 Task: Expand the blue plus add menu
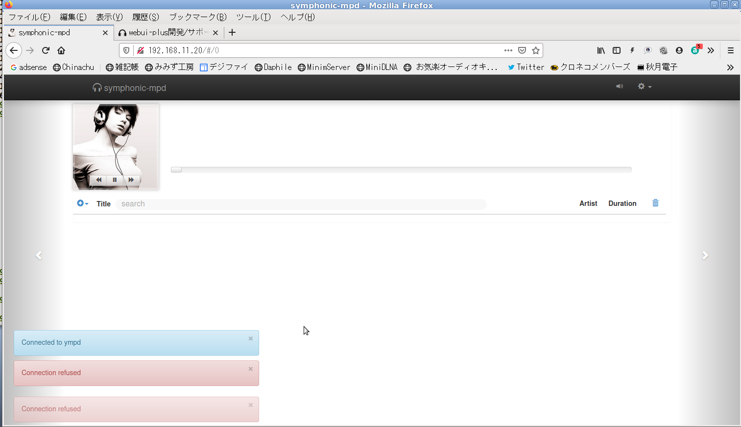82,203
